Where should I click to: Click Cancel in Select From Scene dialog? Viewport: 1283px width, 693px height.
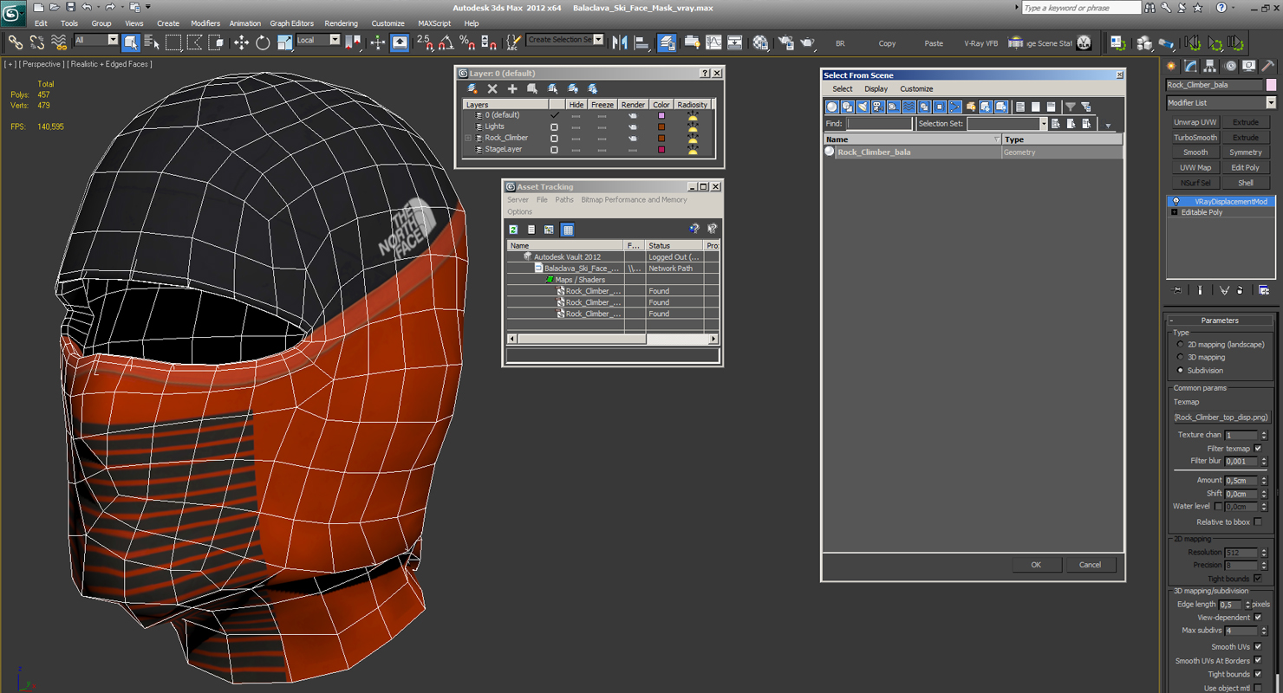pyautogui.click(x=1090, y=565)
